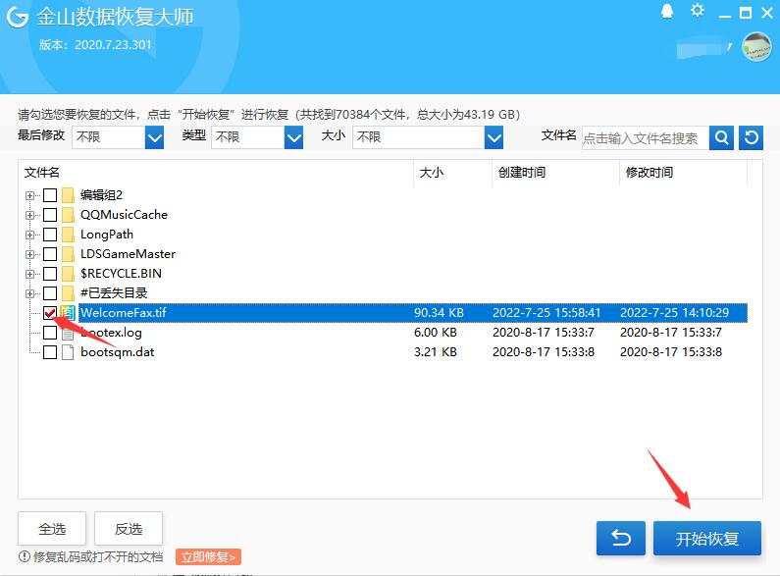Select the WelcomeFax.tif row name
The height and width of the screenshot is (576, 780).
point(124,313)
